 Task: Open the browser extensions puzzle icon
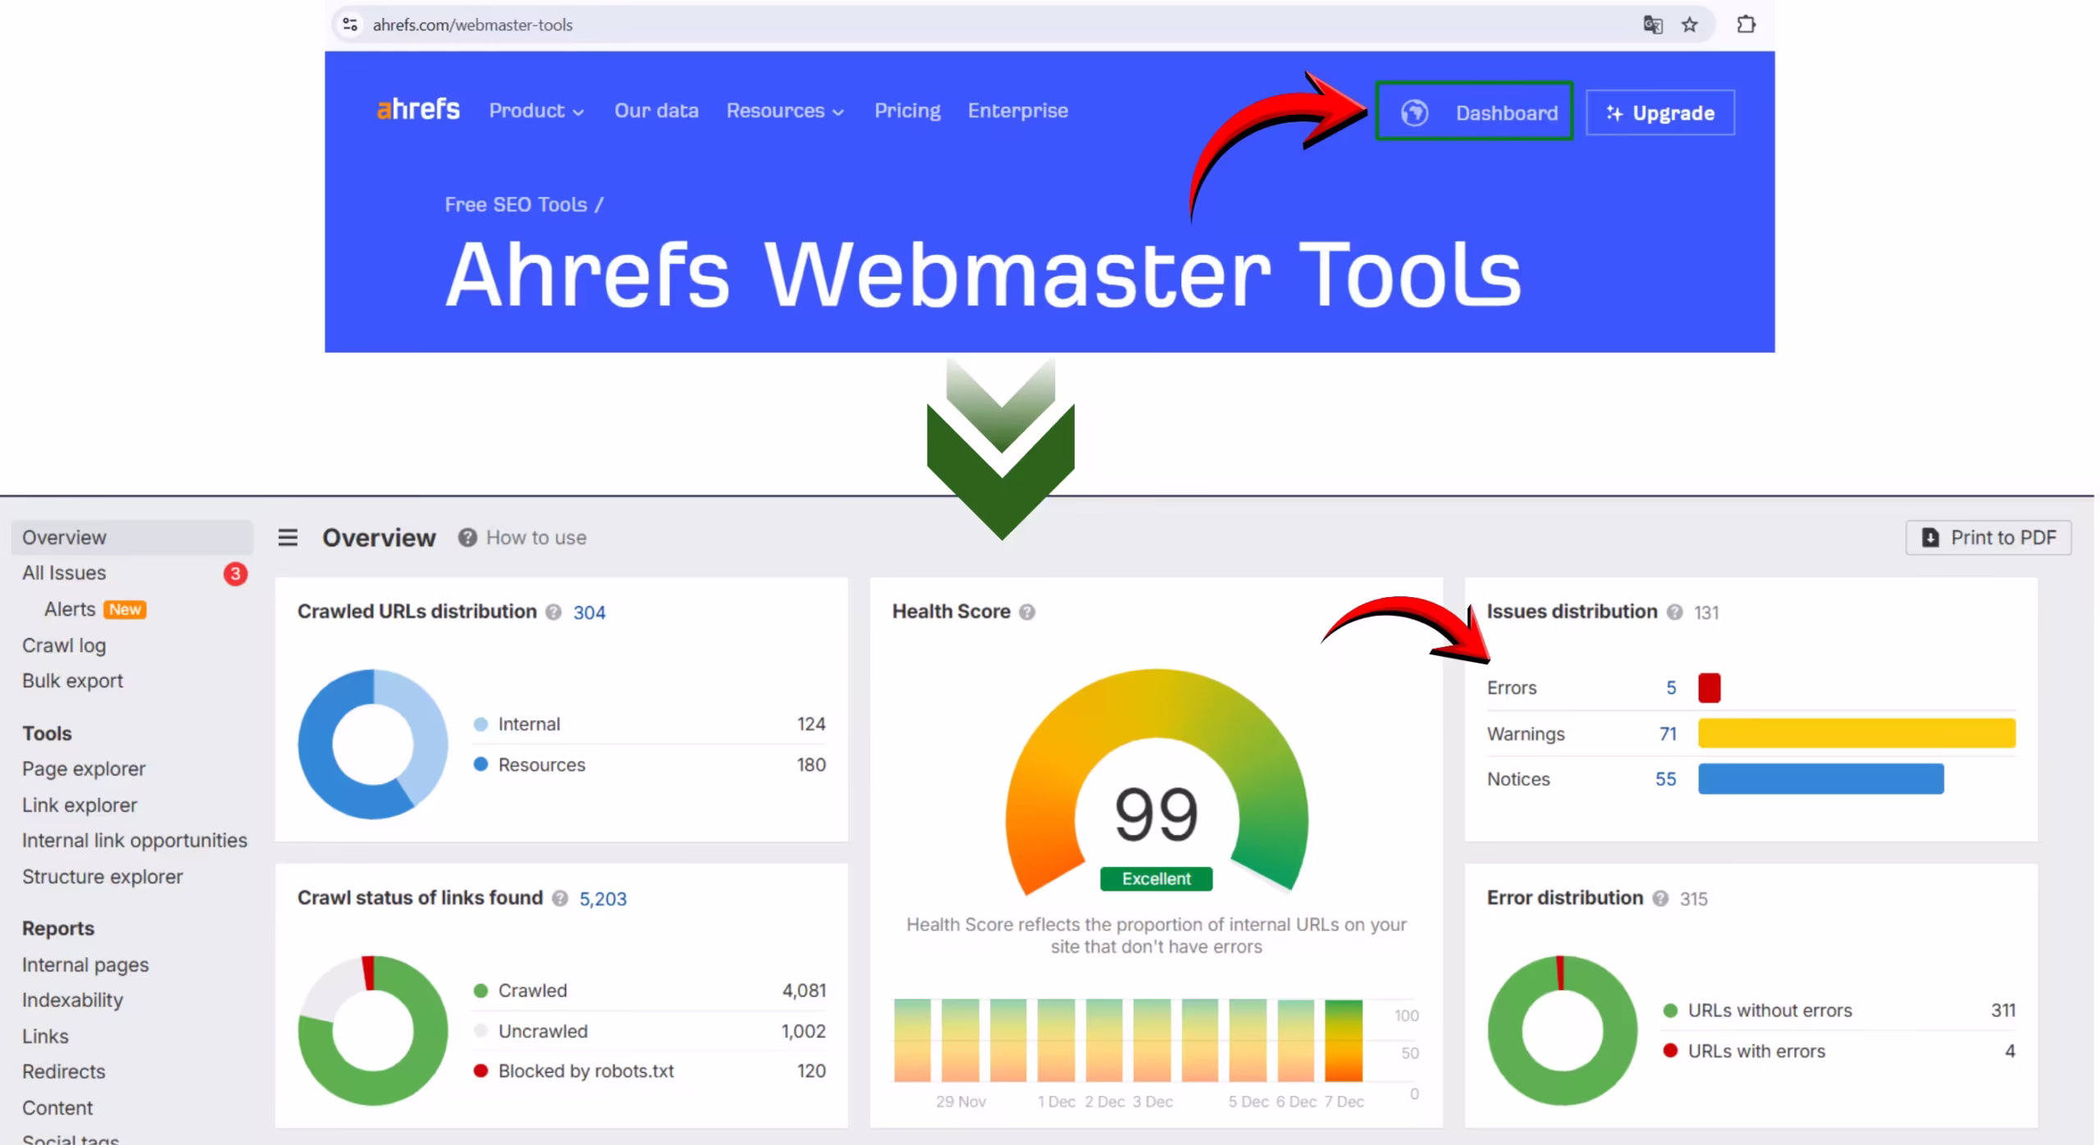point(1746,25)
